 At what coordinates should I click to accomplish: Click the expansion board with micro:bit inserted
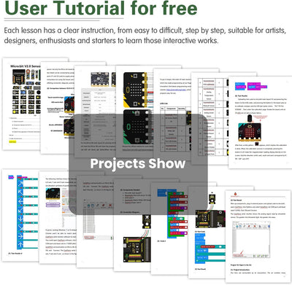[210, 219]
